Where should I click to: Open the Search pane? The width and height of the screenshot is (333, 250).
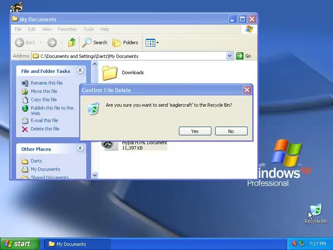pyautogui.click(x=95, y=42)
